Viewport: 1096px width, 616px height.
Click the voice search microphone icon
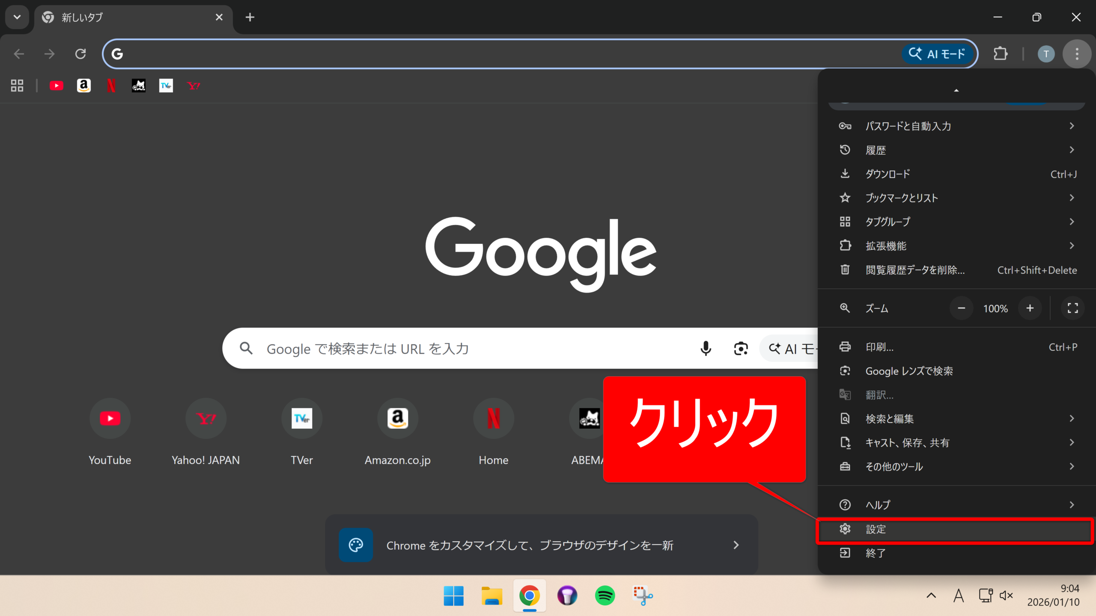(706, 349)
